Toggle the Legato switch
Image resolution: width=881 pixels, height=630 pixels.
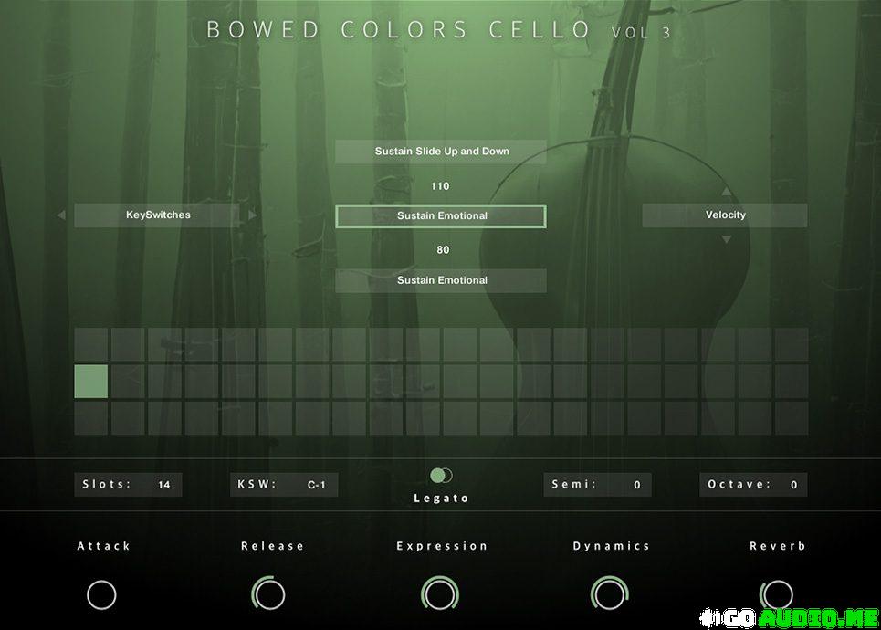tap(441, 476)
